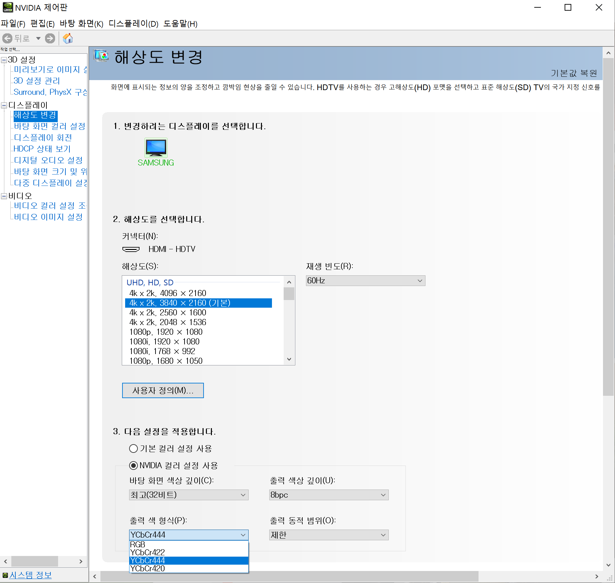Viewport: 615px width, 583px height.
Task: Select the SAMSUNG display monitor icon
Action: [x=156, y=148]
